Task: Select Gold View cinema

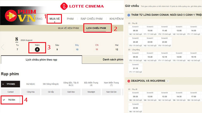Action: pos(71,92)
